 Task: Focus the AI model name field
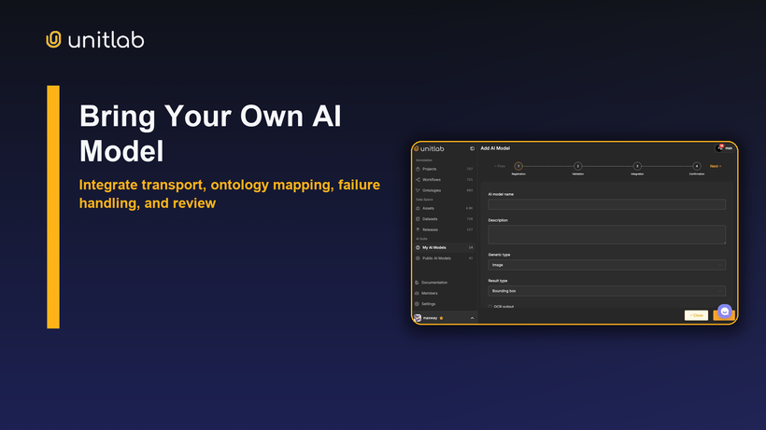[607, 204]
